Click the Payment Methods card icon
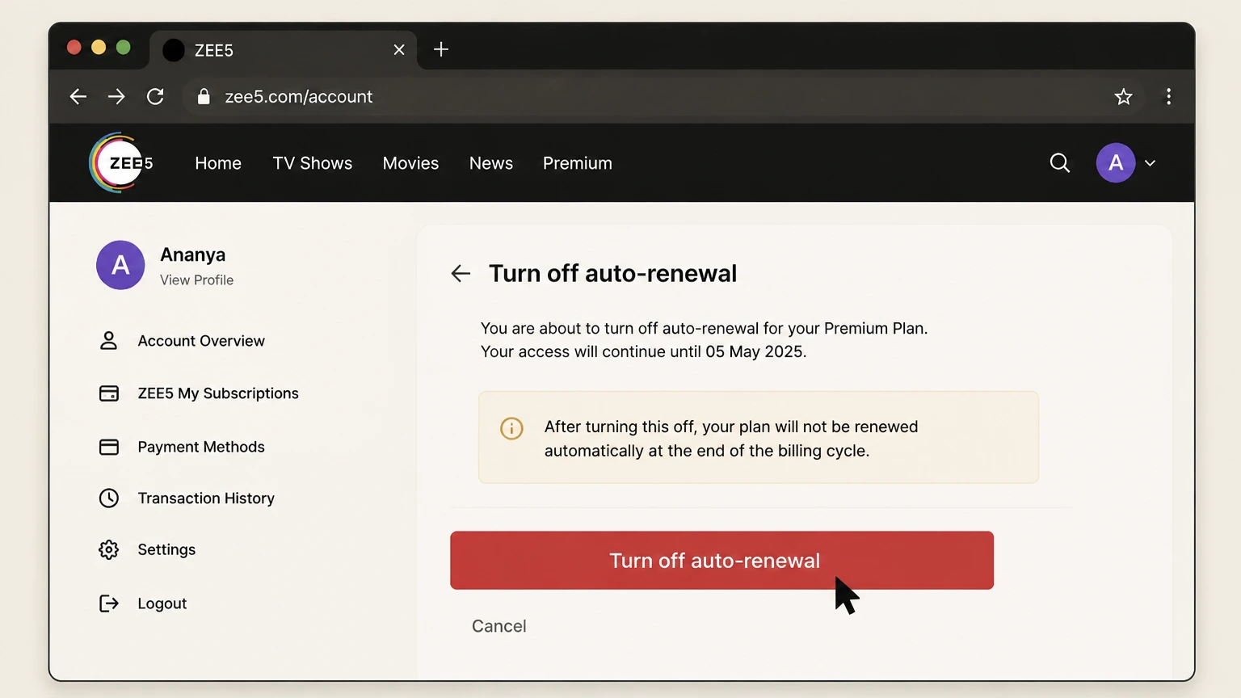The width and height of the screenshot is (1241, 698). (x=108, y=447)
